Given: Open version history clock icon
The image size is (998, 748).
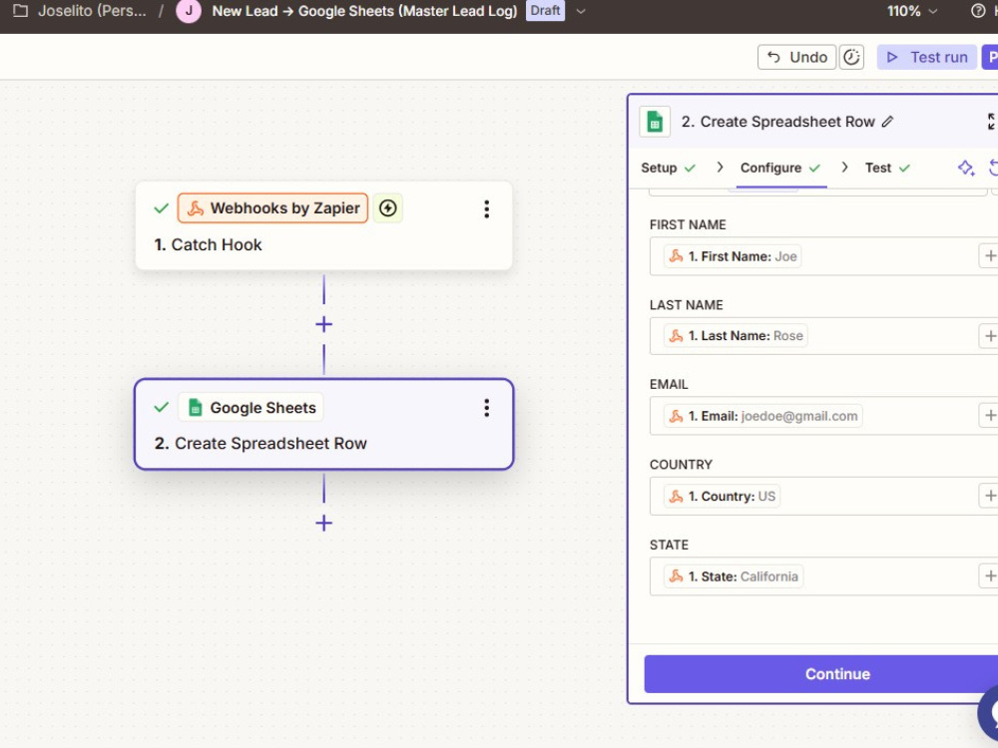Looking at the screenshot, I should (851, 57).
